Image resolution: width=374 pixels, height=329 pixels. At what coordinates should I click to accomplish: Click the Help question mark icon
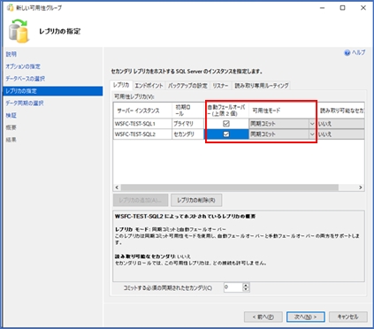click(347, 53)
